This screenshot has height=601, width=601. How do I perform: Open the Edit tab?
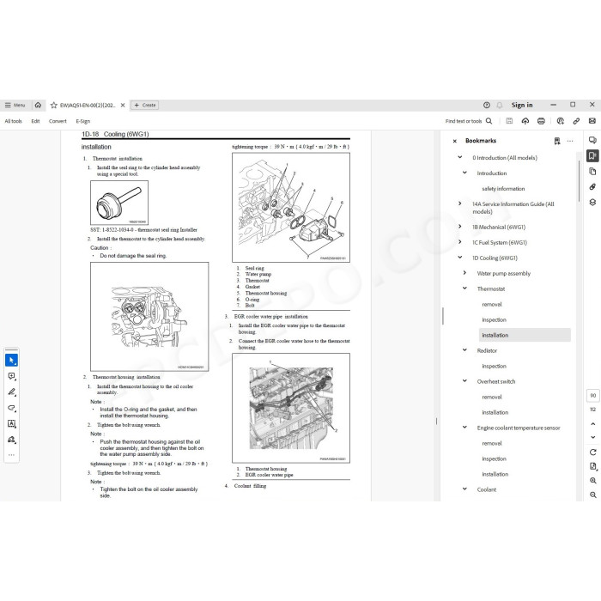[35, 121]
